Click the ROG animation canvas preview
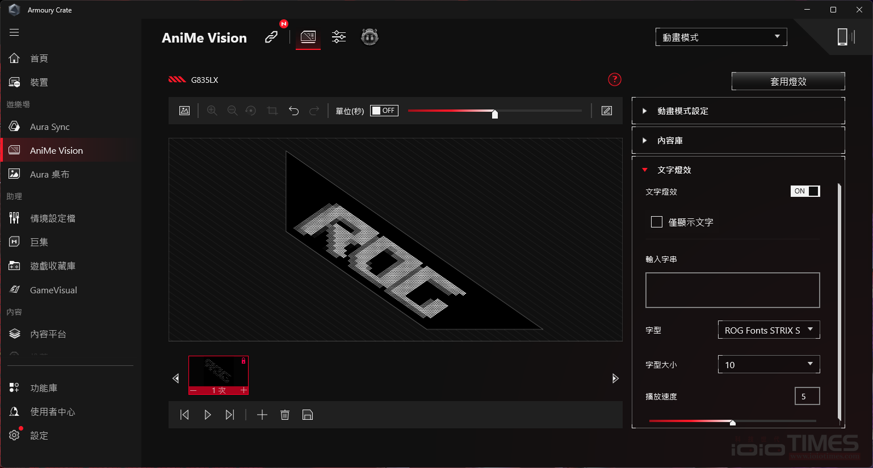Image resolution: width=873 pixels, height=468 pixels. [x=396, y=239]
